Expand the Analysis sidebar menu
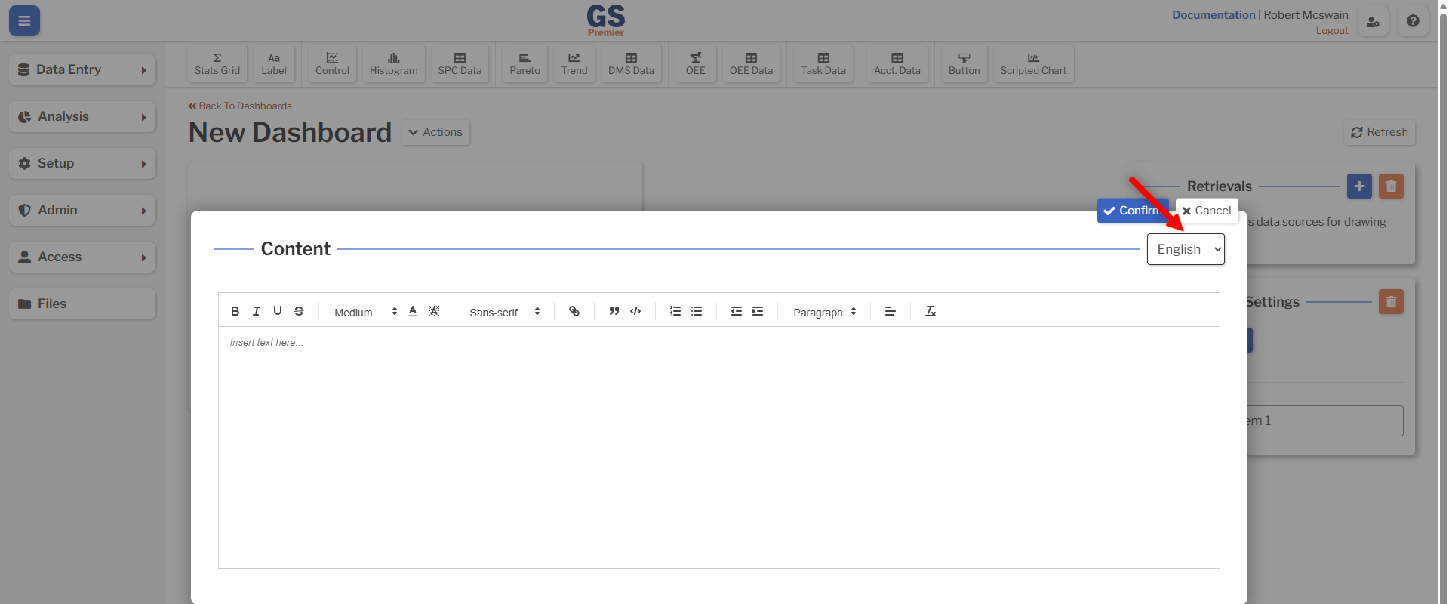Viewport: 1449px width, 604px height. (82, 116)
